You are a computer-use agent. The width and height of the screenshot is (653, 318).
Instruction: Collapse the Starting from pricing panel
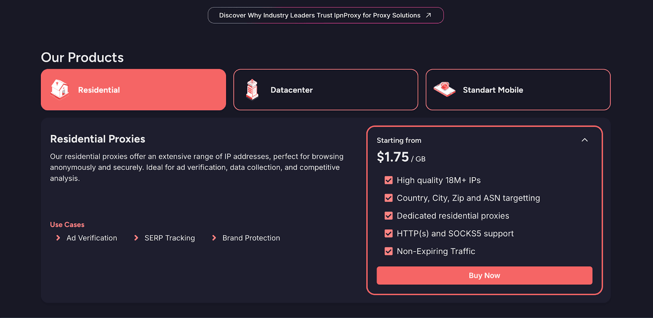coord(584,140)
